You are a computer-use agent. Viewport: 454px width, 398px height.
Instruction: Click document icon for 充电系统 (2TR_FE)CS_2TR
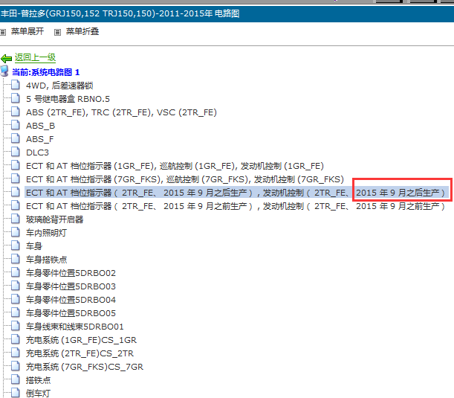[x=16, y=353]
